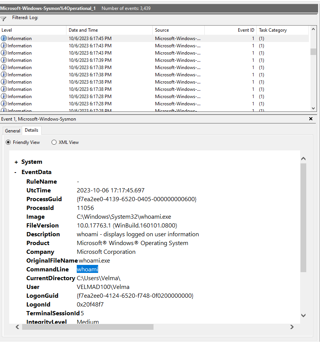Open the Details tab
The width and height of the screenshot is (320, 342).
click(x=32, y=130)
